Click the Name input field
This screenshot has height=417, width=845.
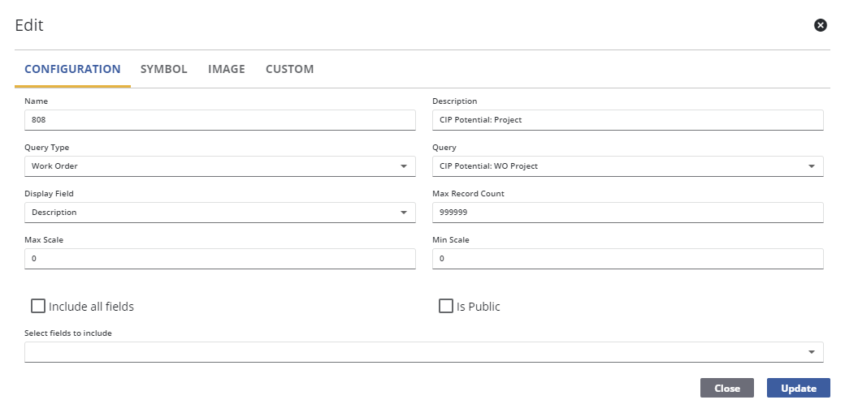pyautogui.click(x=219, y=119)
